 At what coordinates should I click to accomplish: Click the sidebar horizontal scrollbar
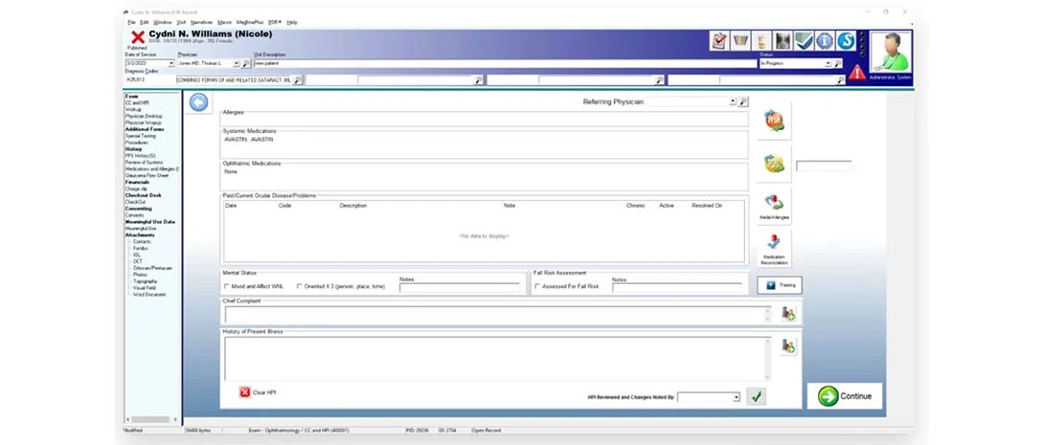point(151,419)
